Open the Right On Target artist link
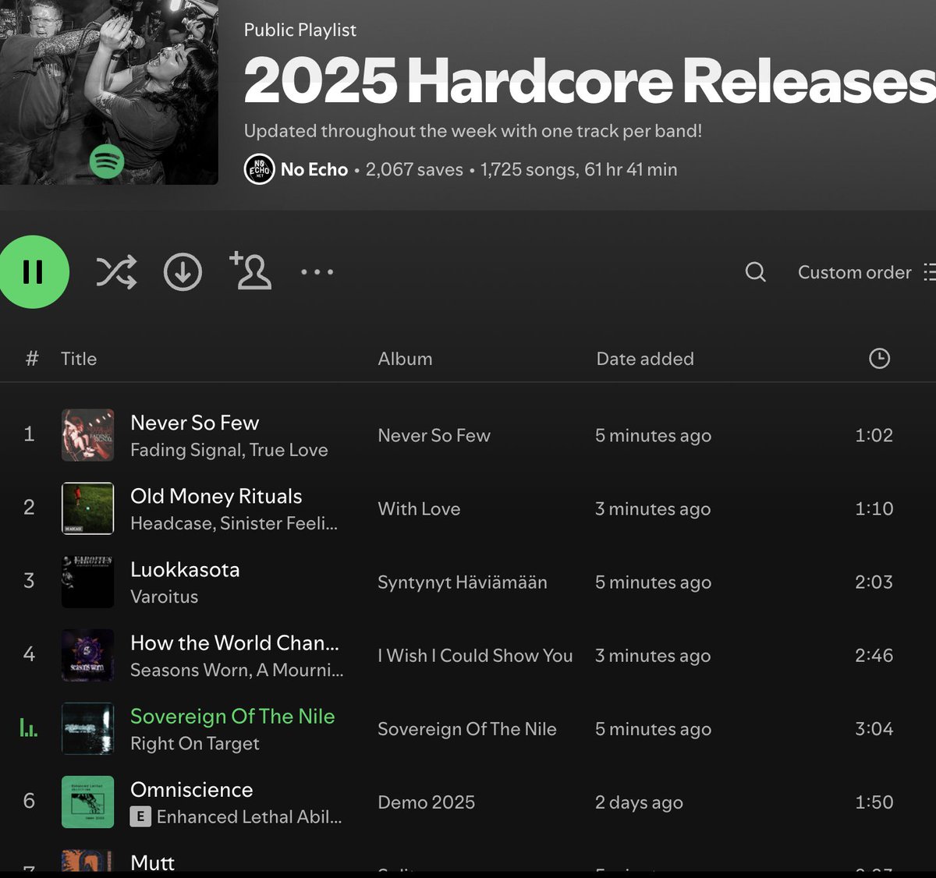 (x=195, y=743)
